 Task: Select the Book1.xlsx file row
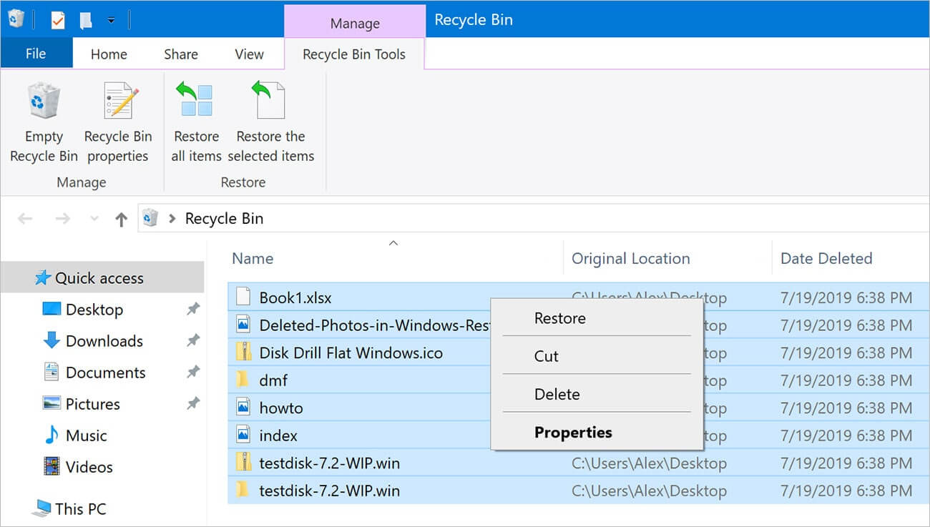[x=295, y=298]
